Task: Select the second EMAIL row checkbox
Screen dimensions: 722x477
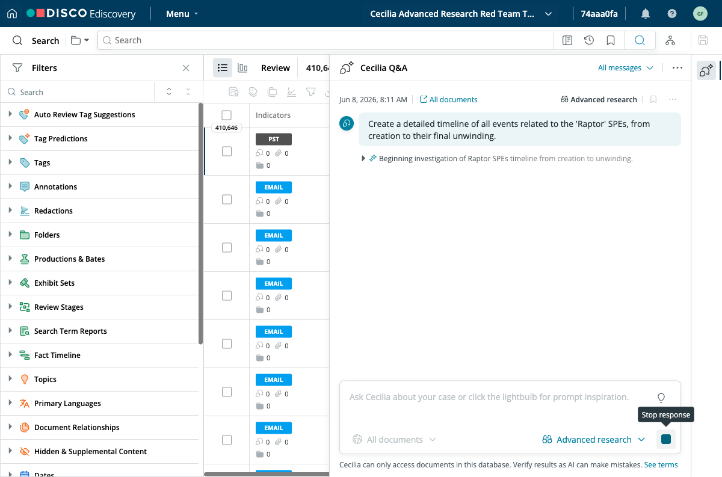Action: 226,248
